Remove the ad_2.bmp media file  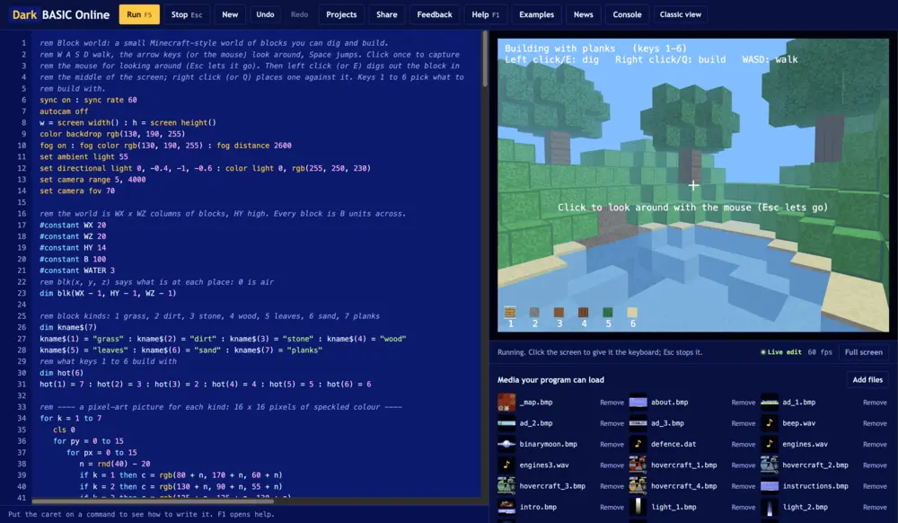coord(612,423)
